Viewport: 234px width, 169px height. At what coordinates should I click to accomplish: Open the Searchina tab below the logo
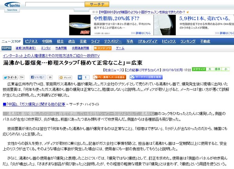point(12,10)
